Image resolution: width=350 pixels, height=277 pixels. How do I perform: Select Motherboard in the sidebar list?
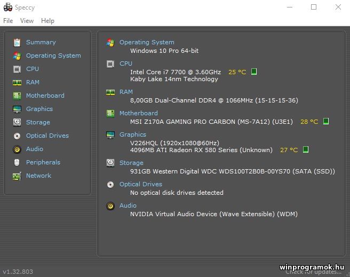click(45, 96)
